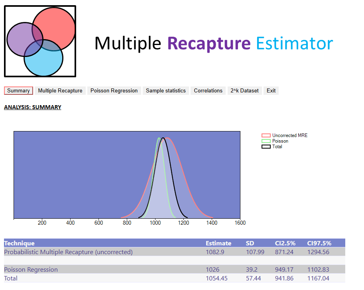Image resolution: width=364 pixels, height=290 pixels.
Task: Click the Estimate column header
Action: point(218,243)
